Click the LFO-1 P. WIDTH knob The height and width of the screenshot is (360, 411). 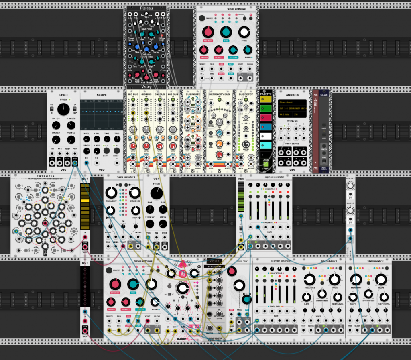point(71,126)
